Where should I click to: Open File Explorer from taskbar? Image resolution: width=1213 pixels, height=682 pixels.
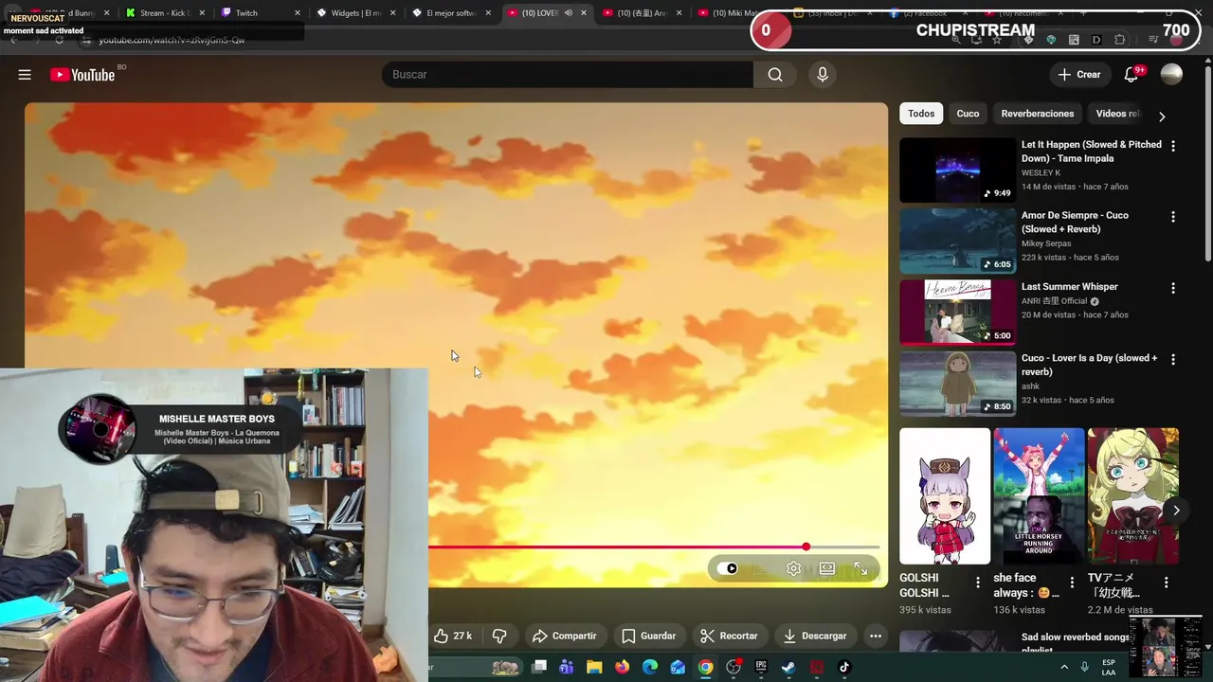594,667
